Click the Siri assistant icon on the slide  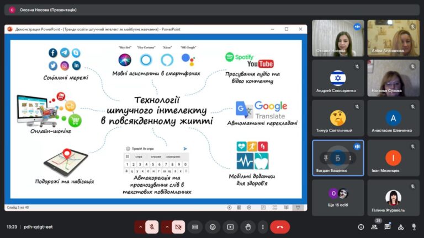coord(125,60)
